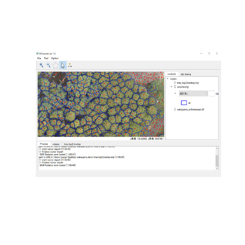
Task: Select the volume.shp layer name
Action: [x=183, y=87]
